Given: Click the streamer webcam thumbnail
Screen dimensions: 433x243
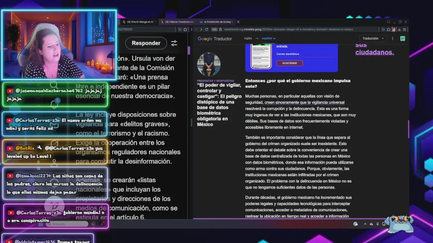Looking at the screenshot, I should pos(59,45).
